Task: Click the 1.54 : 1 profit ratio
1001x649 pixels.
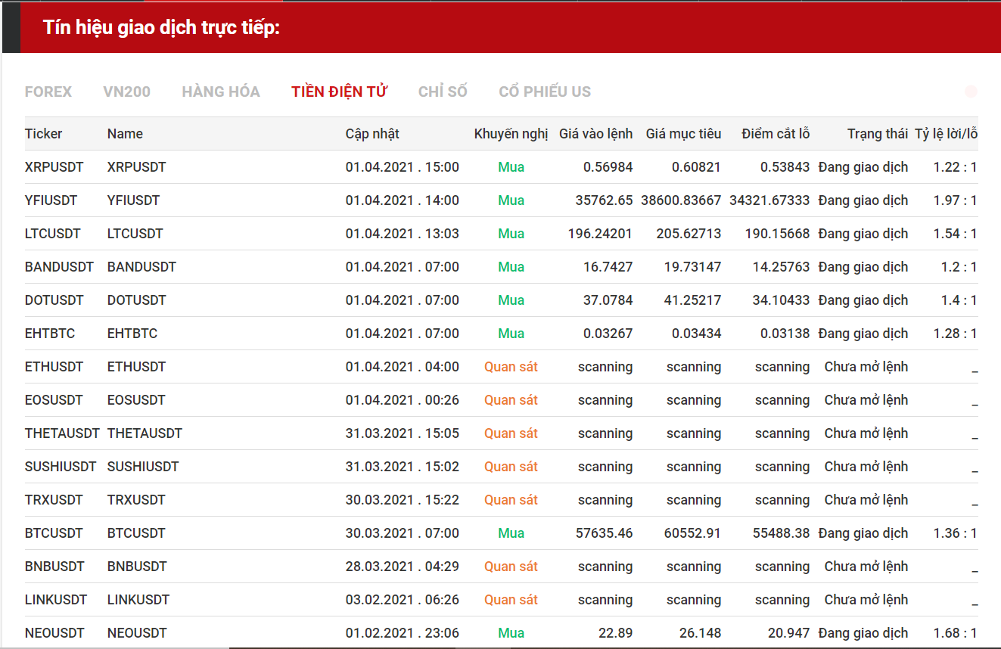Action: point(955,234)
